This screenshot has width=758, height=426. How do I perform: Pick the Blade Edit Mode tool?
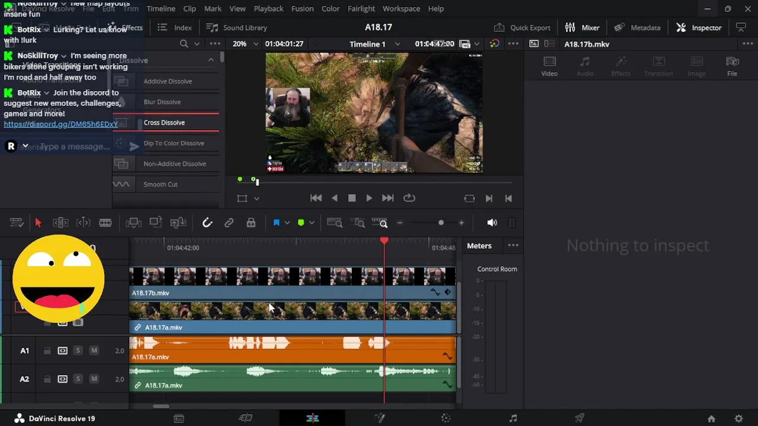tap(105, 222)
